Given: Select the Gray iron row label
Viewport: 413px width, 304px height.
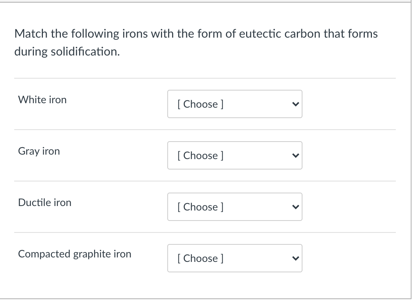Looking at the screenshot, I should (39, 151).
